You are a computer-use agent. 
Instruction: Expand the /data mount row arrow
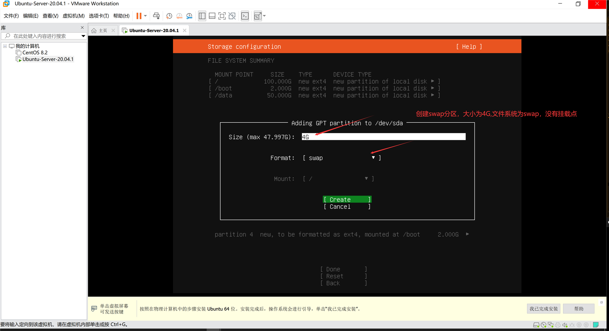(x=433, y=95)
